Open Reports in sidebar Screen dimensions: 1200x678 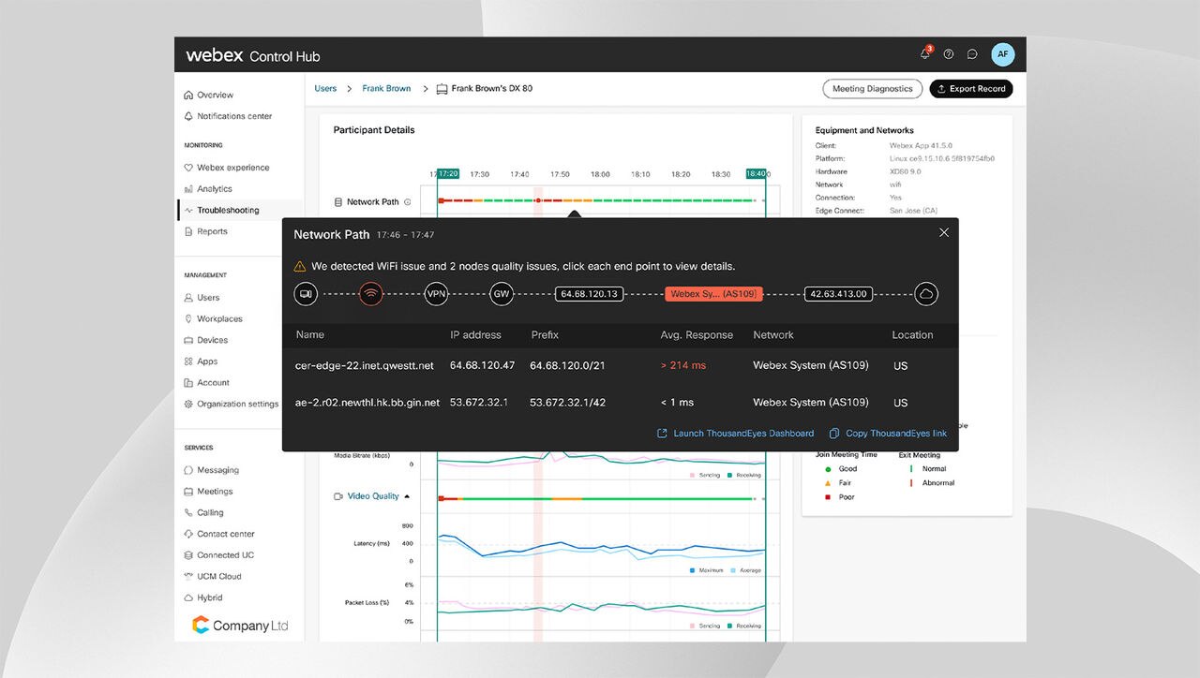[x=205, y=231]
